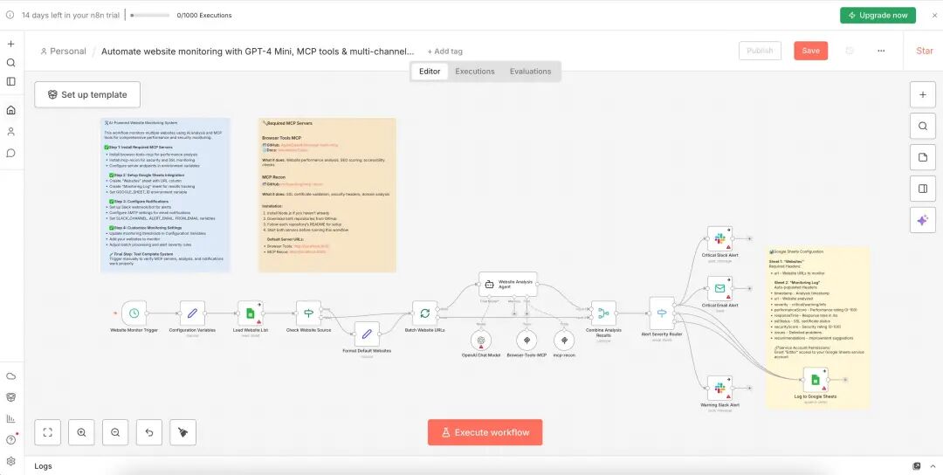This screenshot has width=943, height=475.
Task: Click Add tag next to workflow title
Action: click(x=445, y=52)
